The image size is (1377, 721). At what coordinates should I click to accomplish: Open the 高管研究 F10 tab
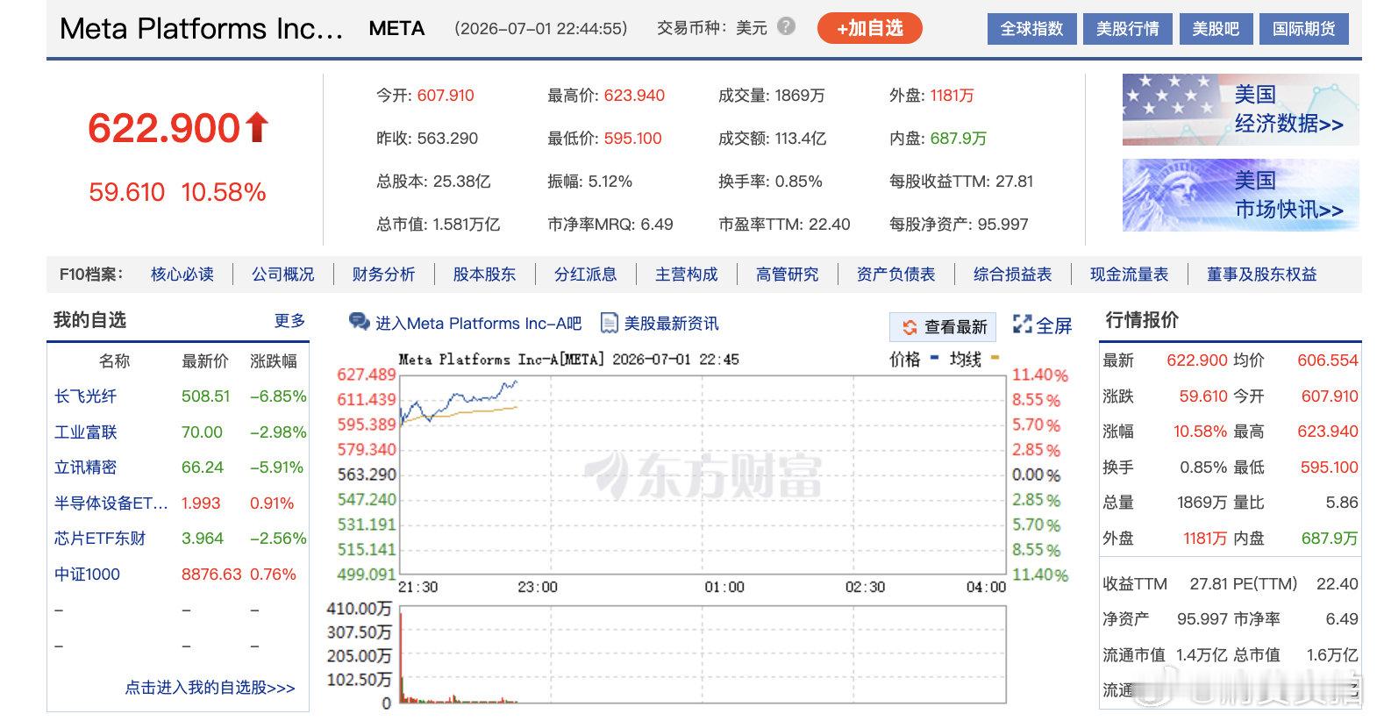coord(787,275)
